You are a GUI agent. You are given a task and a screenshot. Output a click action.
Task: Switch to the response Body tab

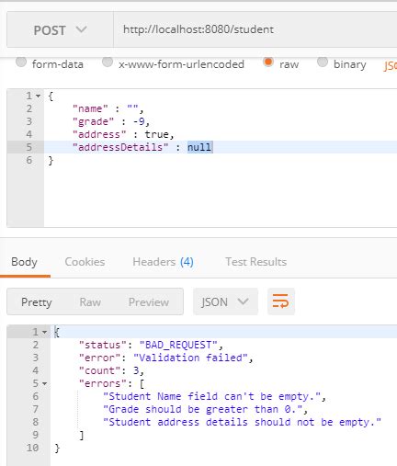point(24,262)
